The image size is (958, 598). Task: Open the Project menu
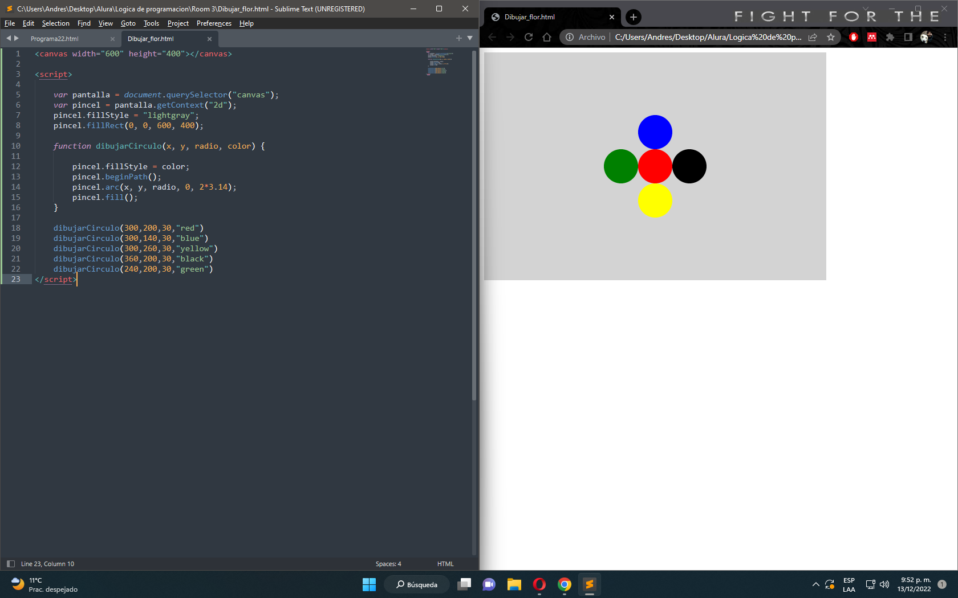[x=178, y=23]
